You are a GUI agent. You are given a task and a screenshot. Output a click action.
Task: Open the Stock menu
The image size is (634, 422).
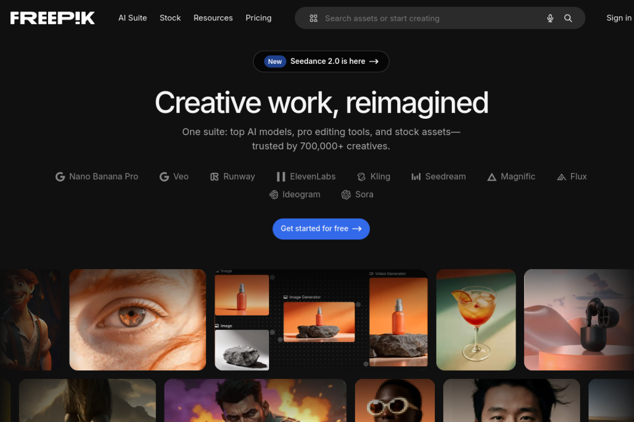click(x=170, y=18)
